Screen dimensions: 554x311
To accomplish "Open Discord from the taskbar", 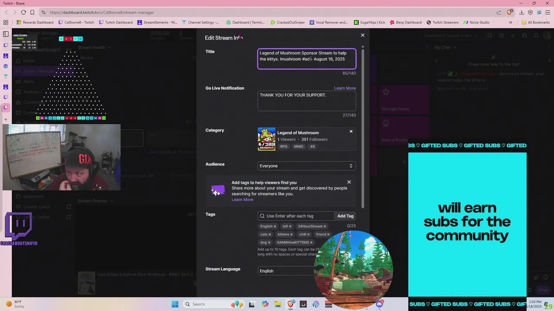I will 380,304.
